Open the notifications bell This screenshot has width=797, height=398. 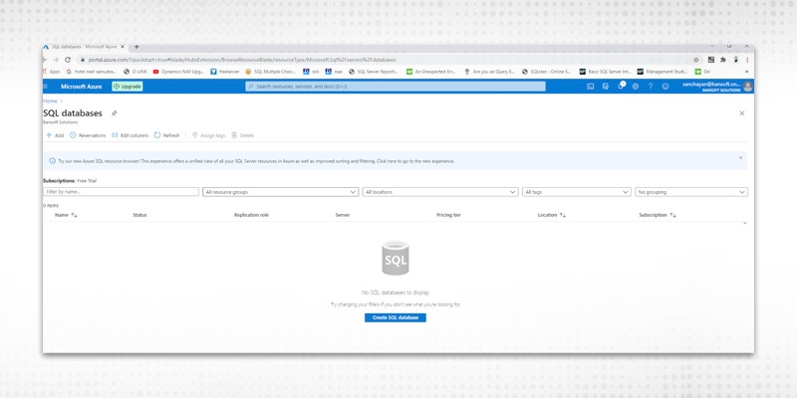(x=621, y=86)
